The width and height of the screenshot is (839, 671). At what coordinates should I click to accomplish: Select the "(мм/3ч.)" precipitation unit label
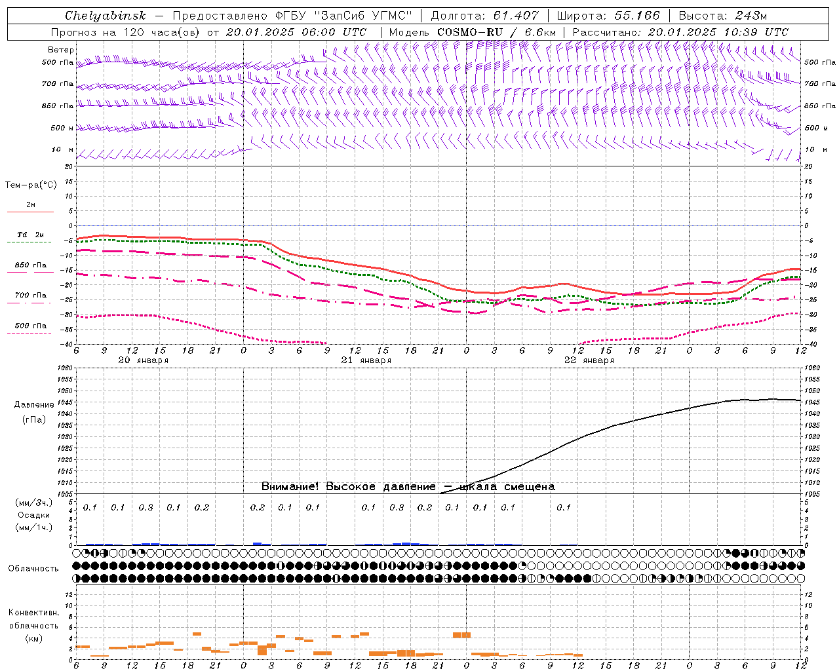(34, 503)
